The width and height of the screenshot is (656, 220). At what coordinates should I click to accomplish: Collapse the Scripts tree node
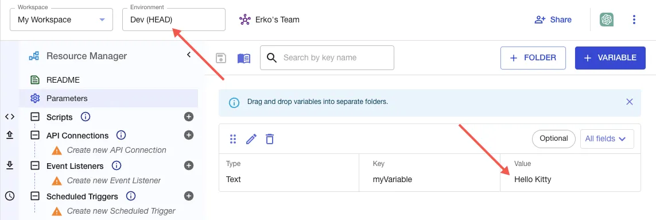tap(35, 117)
